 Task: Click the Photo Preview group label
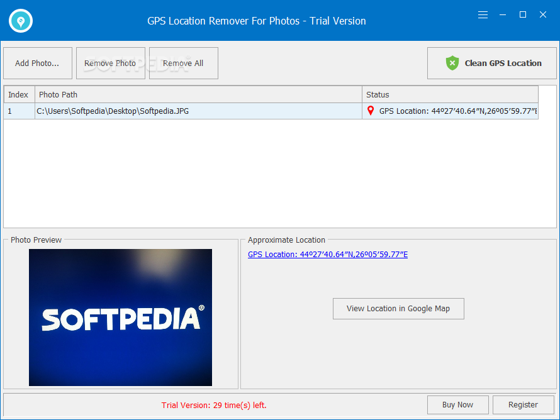tap(36, 240)
